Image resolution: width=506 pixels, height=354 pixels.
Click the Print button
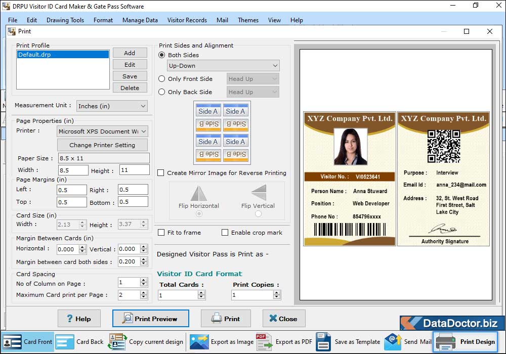click(226, 319)
